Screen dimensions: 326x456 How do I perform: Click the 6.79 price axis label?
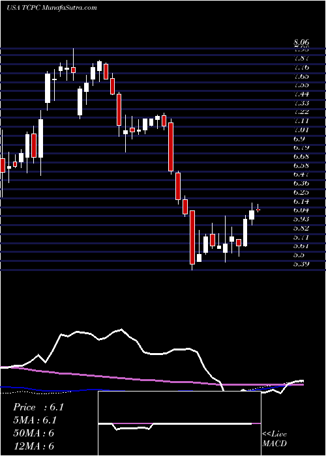[302, 147]
